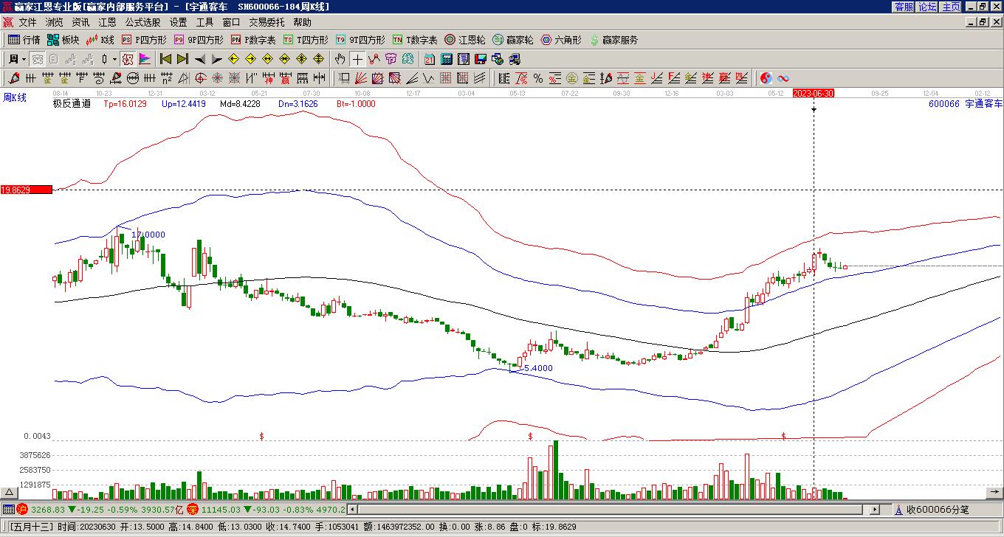The height and width of the screenshot is (537, 1004).
Task: Click the yellow right-arrow diamond icon
Action: [250, 59]
